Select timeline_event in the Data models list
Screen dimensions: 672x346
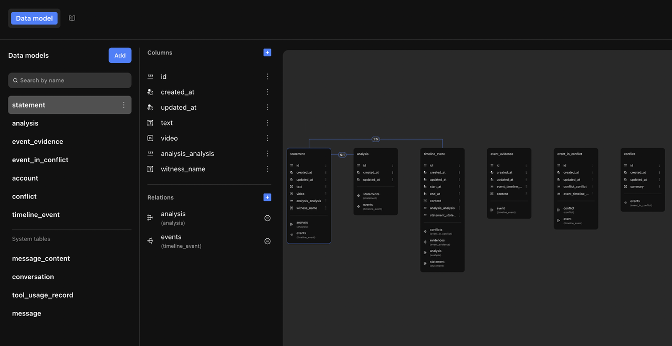pyautogui.click(x=70, y=215)
